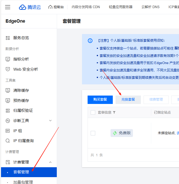
Task: Expand the 诊断工具 submenu chevron
Action: pyautogui.click(x=50, y=121)
